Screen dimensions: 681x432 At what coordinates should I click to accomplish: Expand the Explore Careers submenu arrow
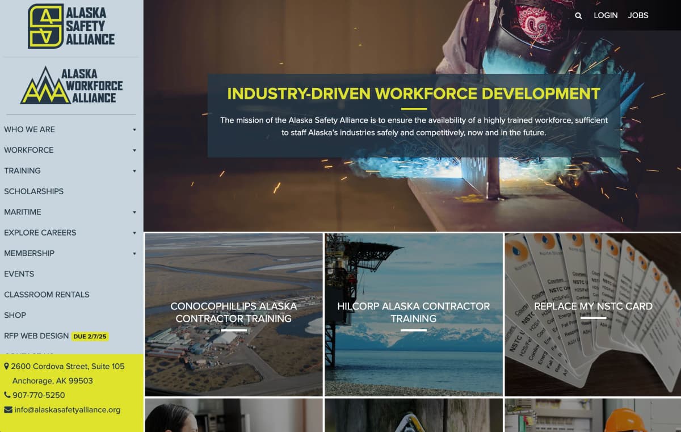click(x=134, y=233)
